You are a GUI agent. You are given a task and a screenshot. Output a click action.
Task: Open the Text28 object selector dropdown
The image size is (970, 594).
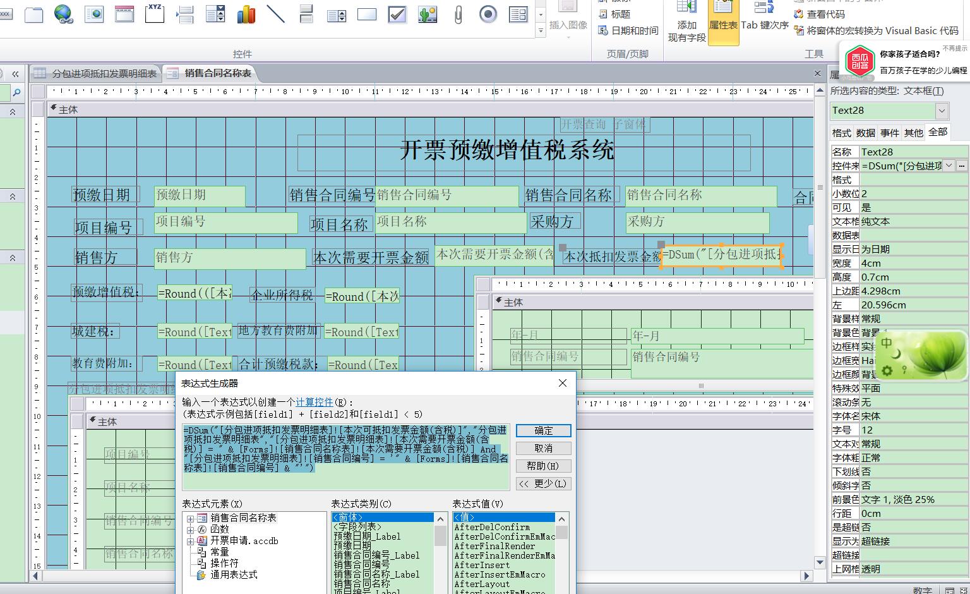click(x=942, y=111)
